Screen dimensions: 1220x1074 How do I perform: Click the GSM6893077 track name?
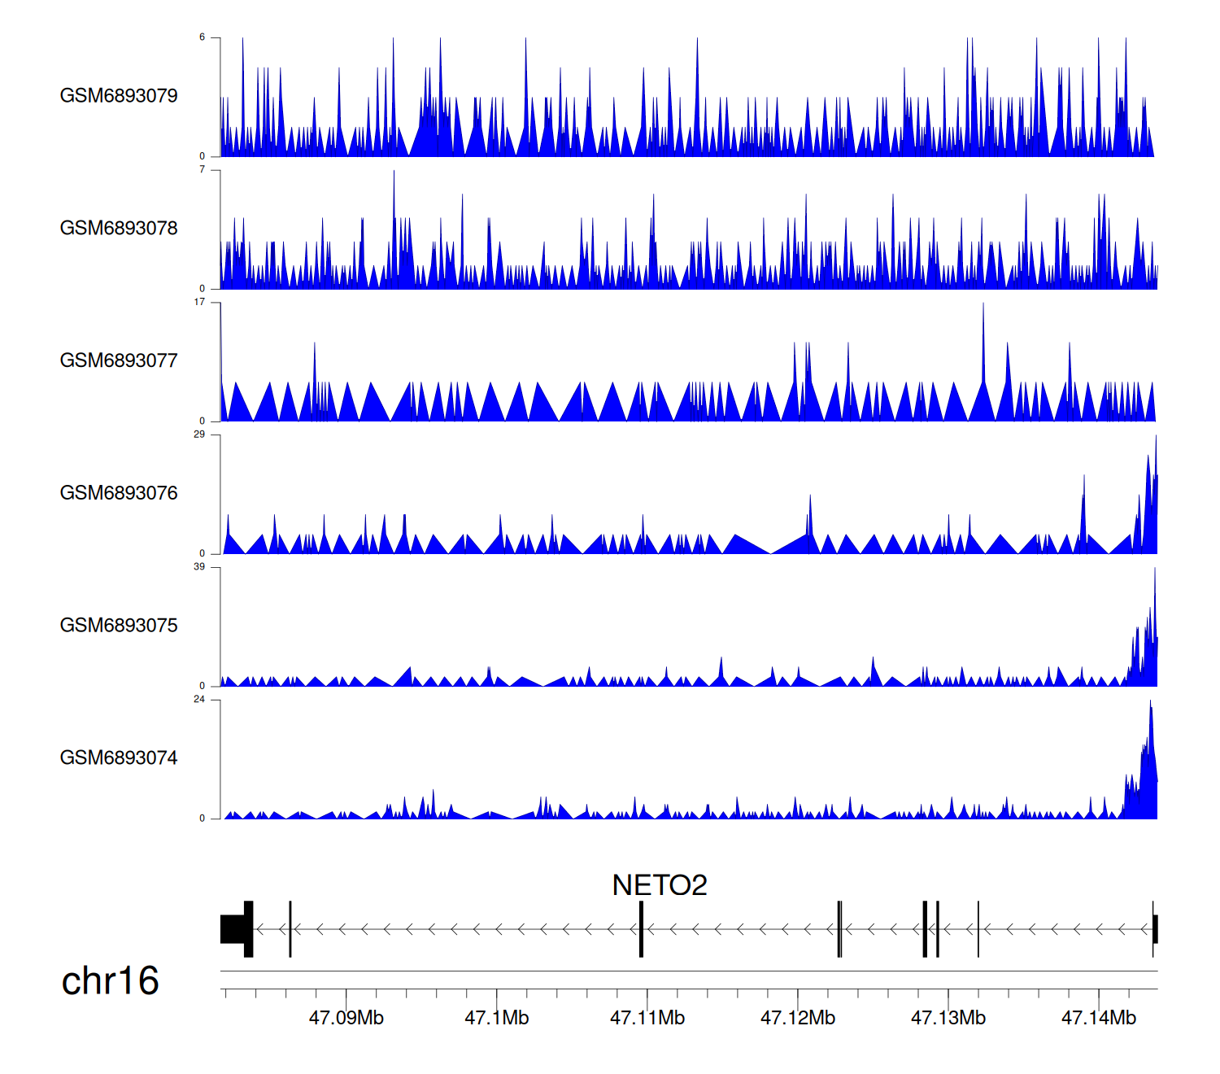119,360
